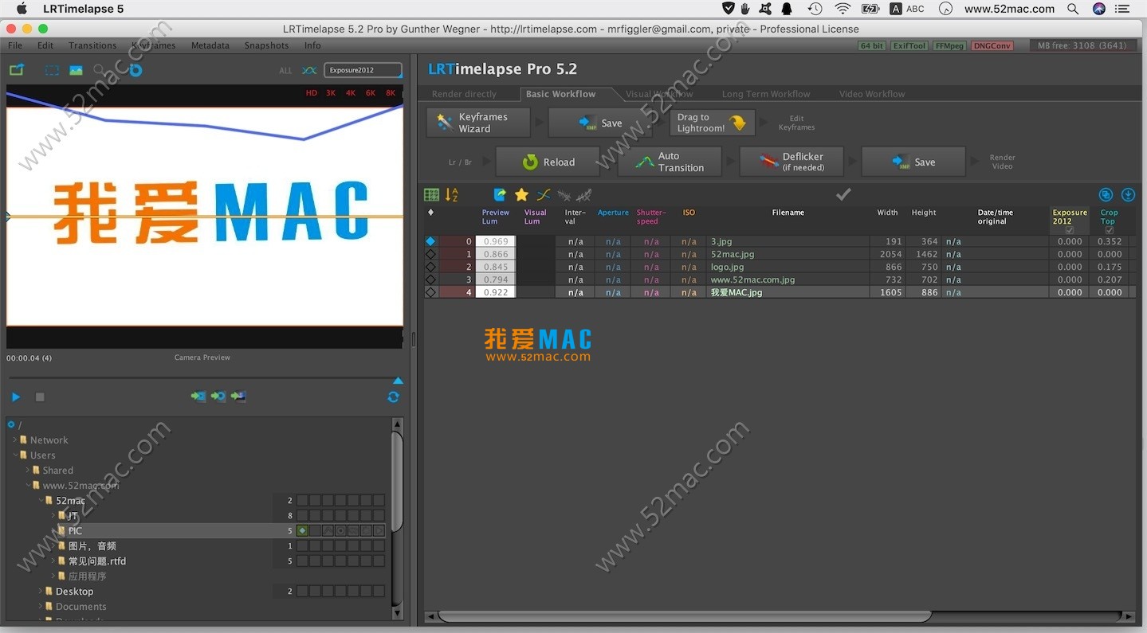
Task: Click the green table grid icon
Action: point(431,194)
